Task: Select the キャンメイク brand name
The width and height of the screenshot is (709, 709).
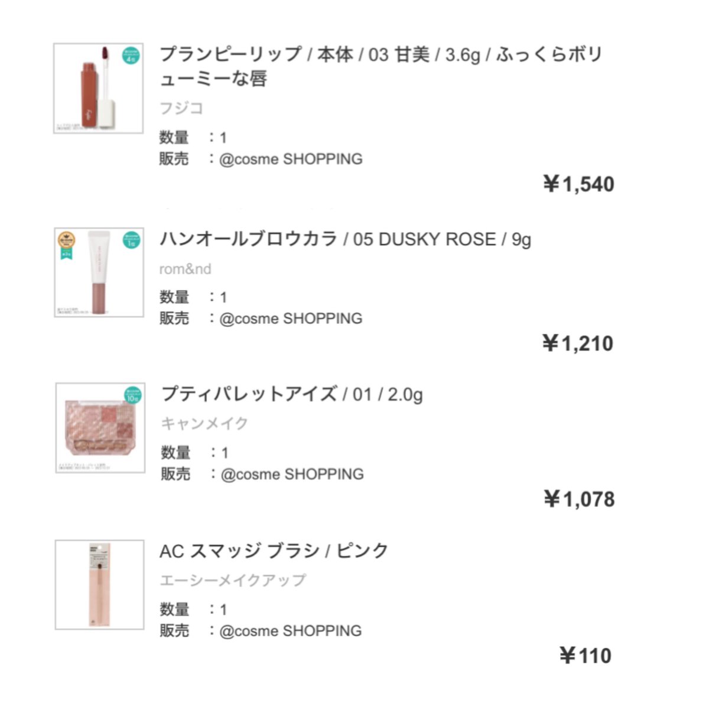Action: point(204,423)
